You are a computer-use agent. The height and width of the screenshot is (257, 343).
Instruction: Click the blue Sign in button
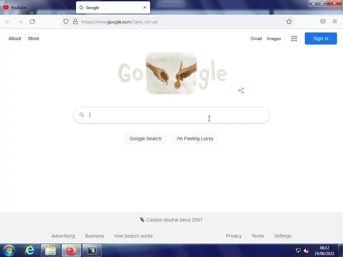point(321,38)
